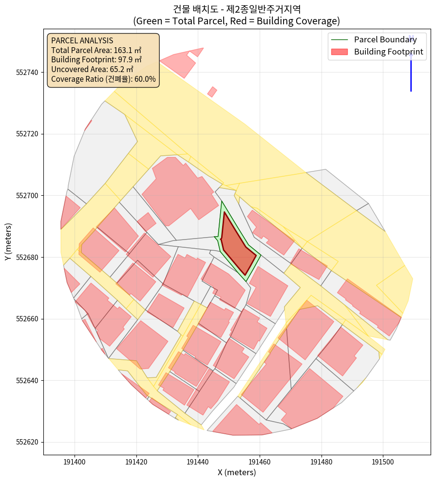Click the PARCEL ANALYSIS heading text
435x482 pixels.
click(x=82, y=40)
